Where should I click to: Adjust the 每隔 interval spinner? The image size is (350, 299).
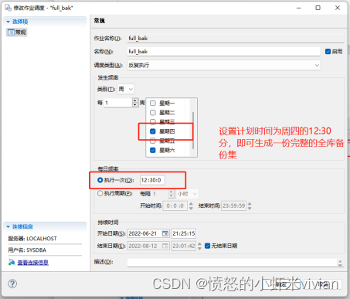pyautogui.click(x=172, y=194)
